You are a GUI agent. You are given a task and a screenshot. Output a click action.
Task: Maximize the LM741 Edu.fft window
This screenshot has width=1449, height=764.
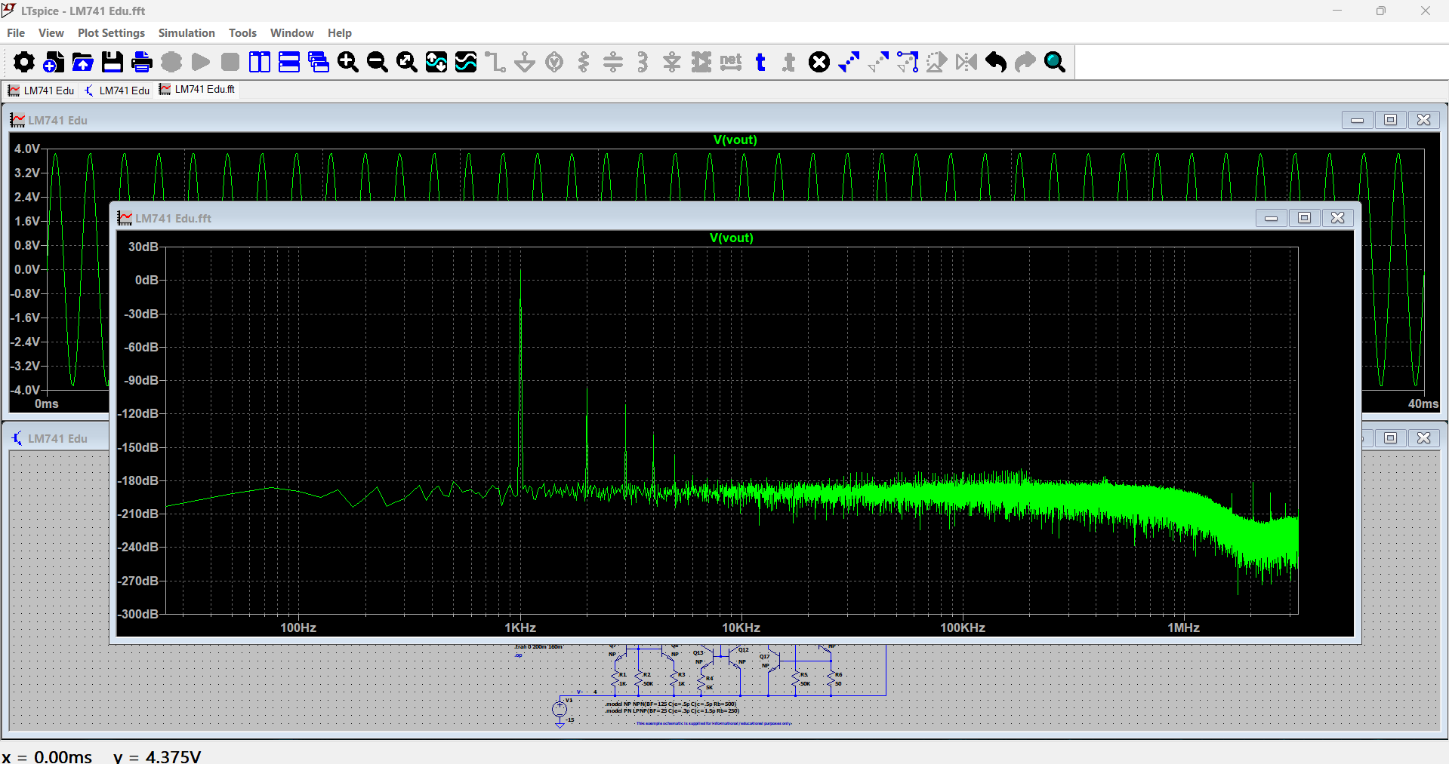click(x=1304, y=218)
